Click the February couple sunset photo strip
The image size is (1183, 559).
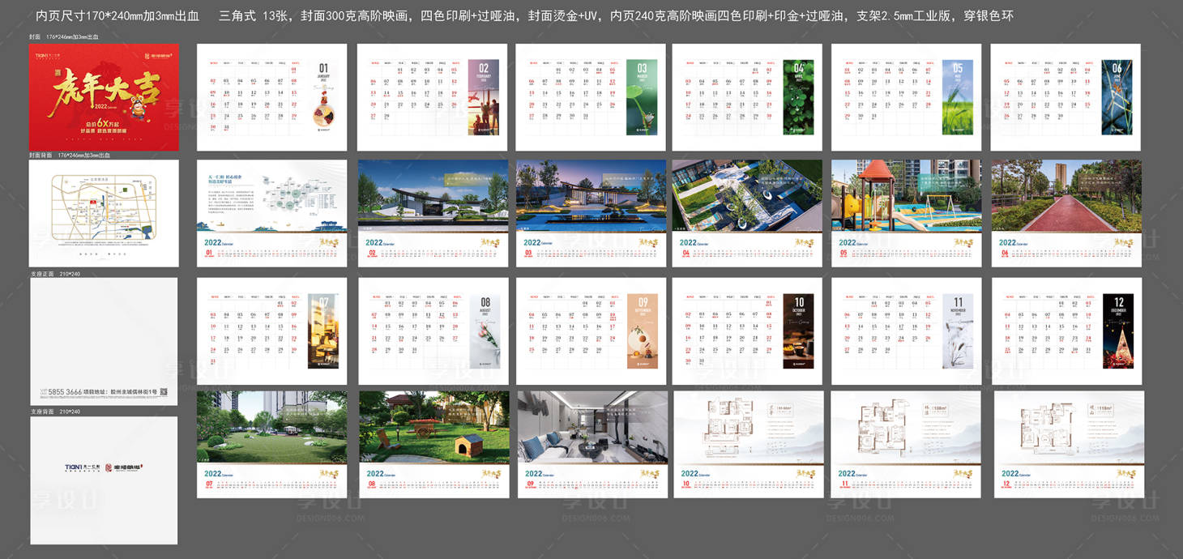click(483, 97)
